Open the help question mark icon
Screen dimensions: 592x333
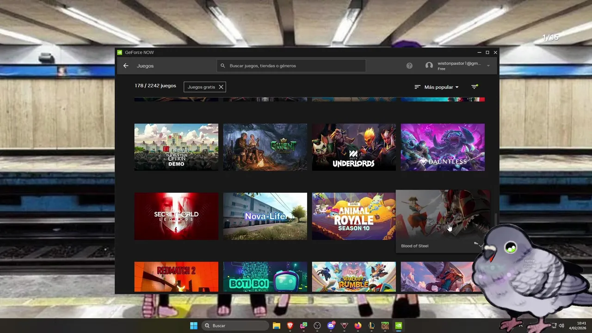(409, 66)
